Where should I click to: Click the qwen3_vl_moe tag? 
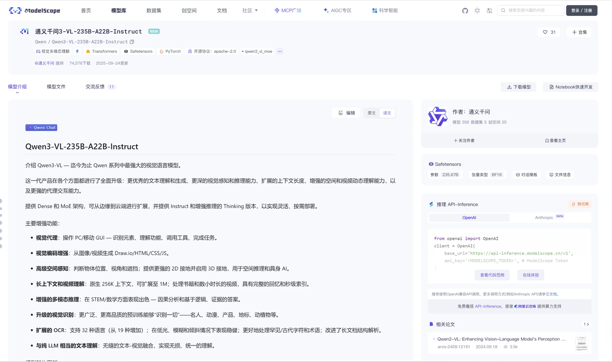pyautogui.click(x=257, y=51)
